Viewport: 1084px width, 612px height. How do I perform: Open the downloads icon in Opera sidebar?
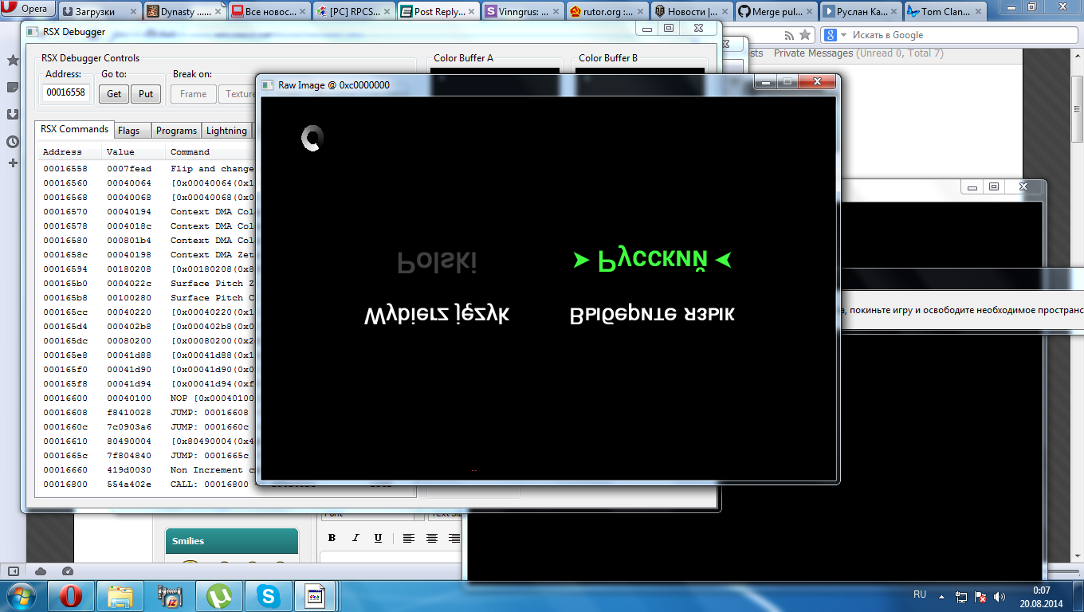(13, 114)
